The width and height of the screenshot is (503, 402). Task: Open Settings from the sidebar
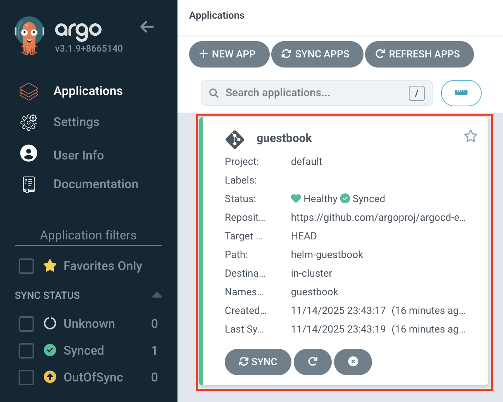76,122
